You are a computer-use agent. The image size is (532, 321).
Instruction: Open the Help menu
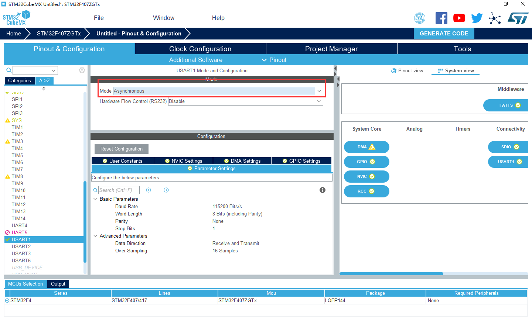pos(218,18)
